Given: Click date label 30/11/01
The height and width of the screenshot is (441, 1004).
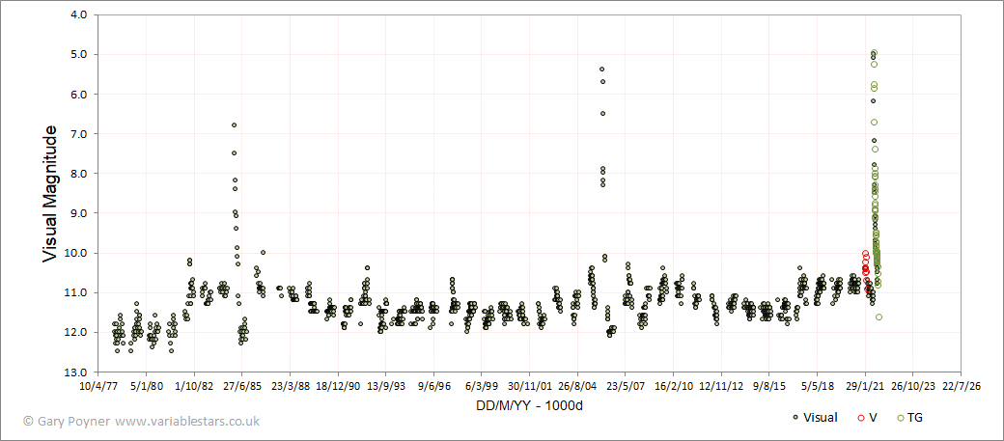Looking at the screenshot, I should point(530,387).
